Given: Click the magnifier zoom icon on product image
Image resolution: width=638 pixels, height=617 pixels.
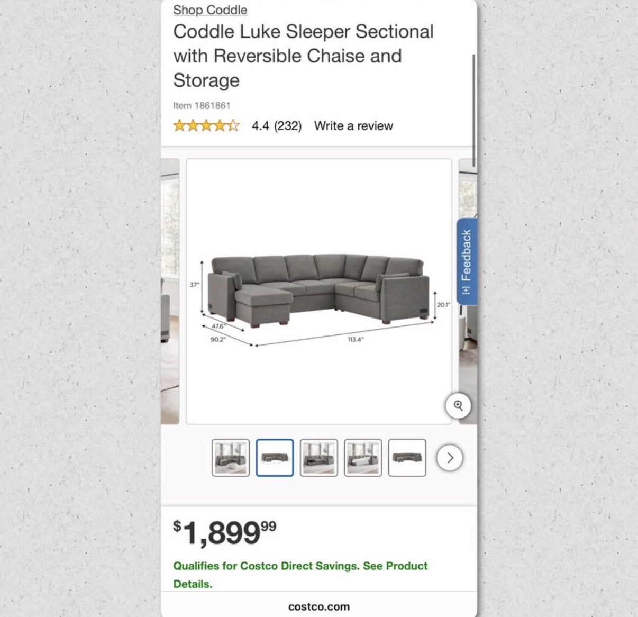Looking at the screenshot, I should coord(458,406).
